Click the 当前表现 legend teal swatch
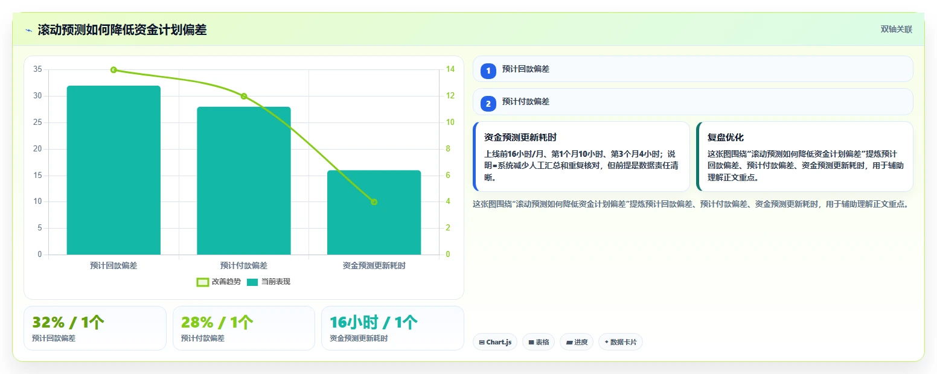The height and width of the screenshot is (374, 937). pyautogui.click(x=252, y=282)
